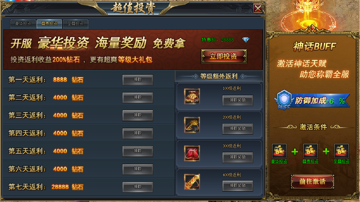
Task: Switch to the 豪华投资 tab
Action: tap(23, 24)
